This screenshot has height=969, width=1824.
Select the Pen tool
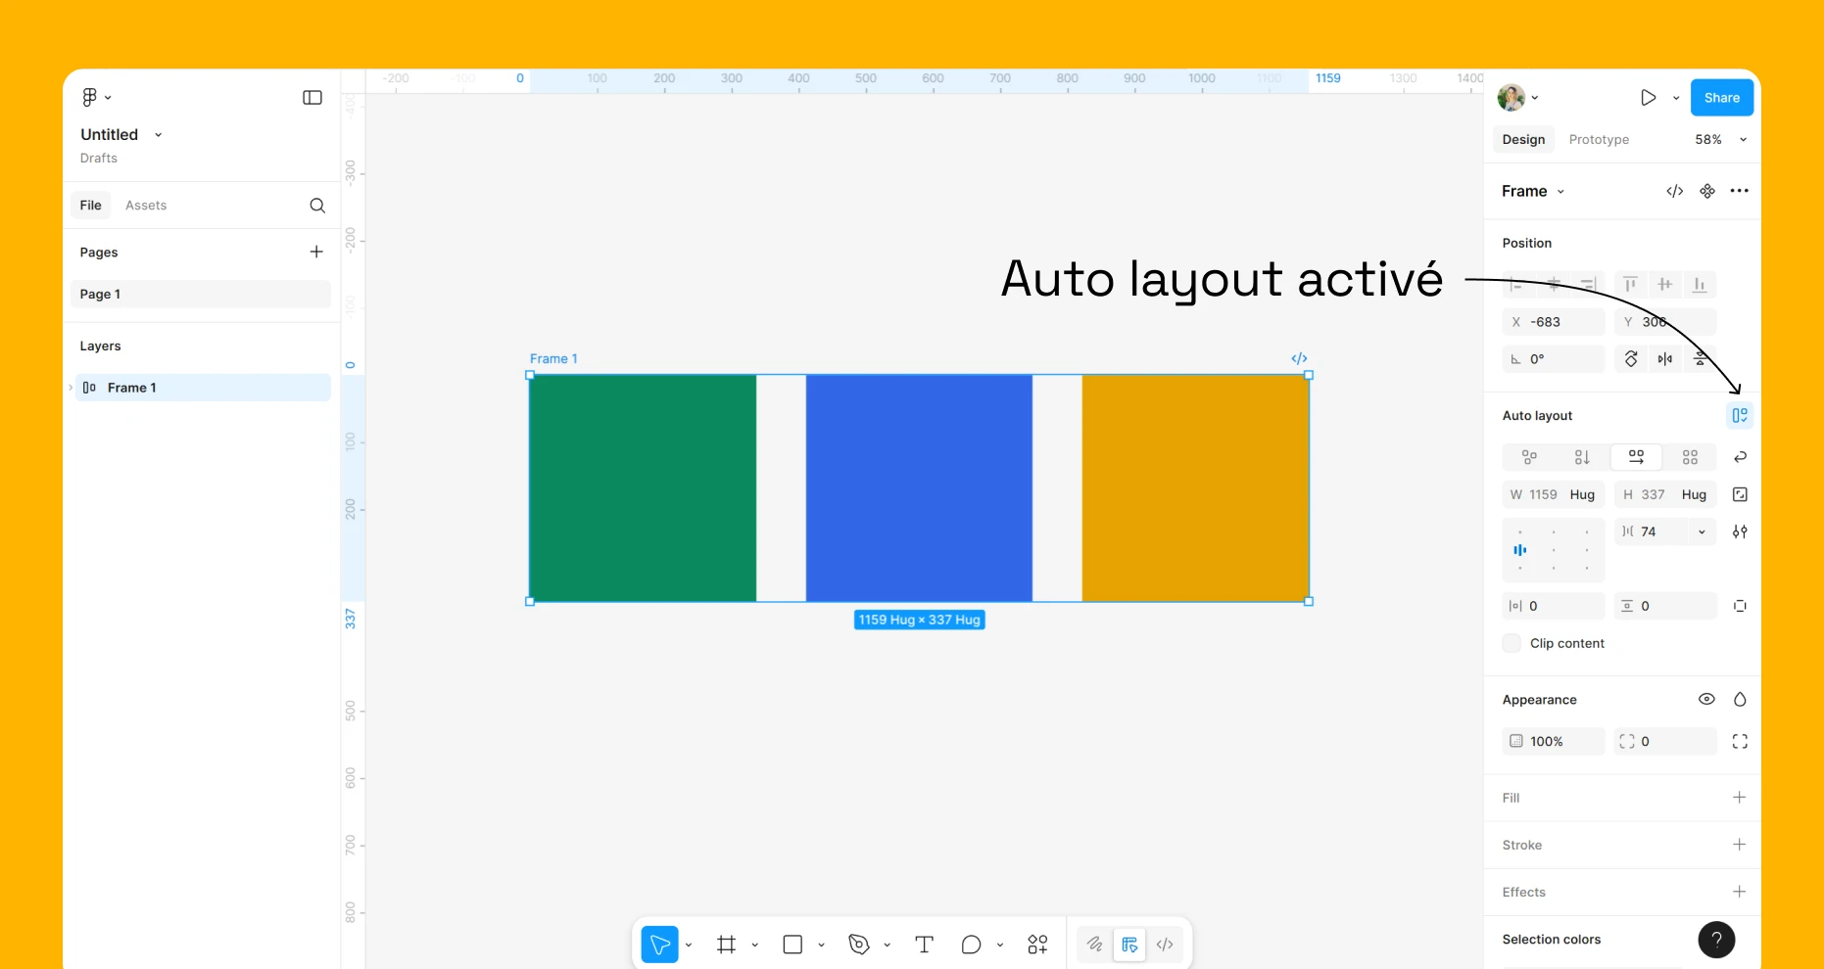(858, 944)
